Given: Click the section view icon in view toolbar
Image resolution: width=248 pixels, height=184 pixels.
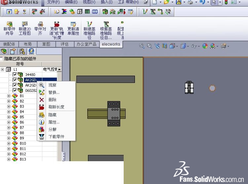Looking at the screenshot, I should (165, 46).
